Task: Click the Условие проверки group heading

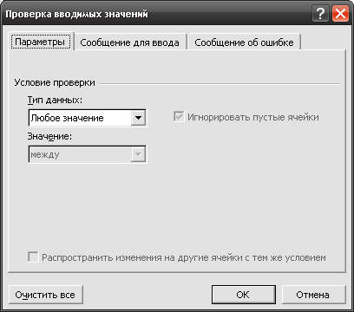Action: coord(55,82)
